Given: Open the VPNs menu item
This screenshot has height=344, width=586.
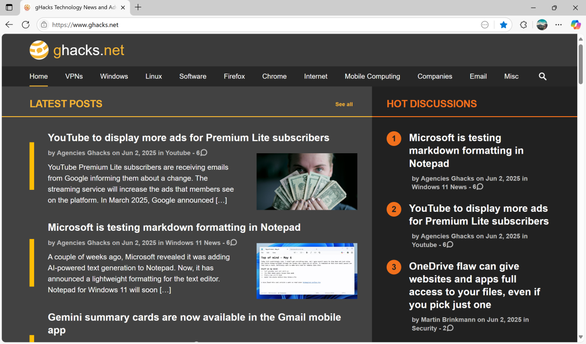Looking at the screenshot, I should (74, 76).
